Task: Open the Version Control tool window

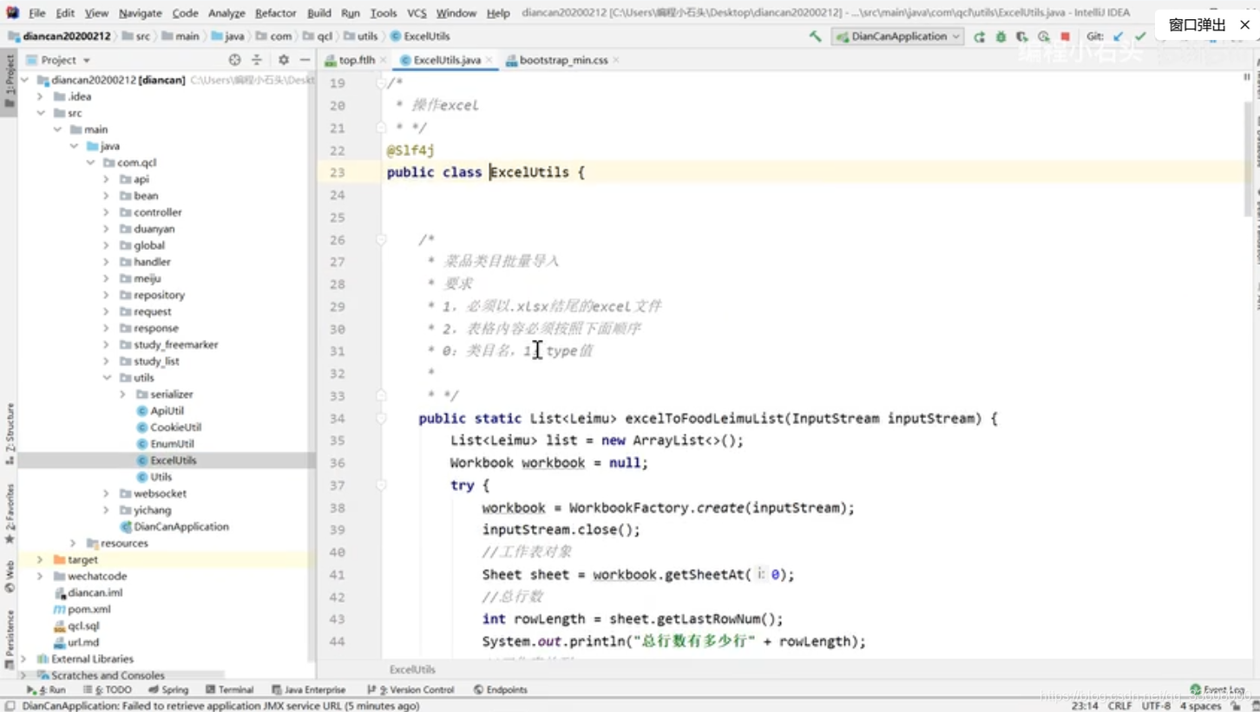Action: [x=411, y=689]
